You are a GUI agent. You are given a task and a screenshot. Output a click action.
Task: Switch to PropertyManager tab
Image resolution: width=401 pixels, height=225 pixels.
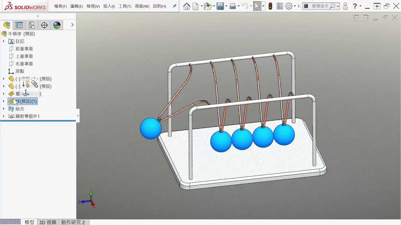point(19,25)
